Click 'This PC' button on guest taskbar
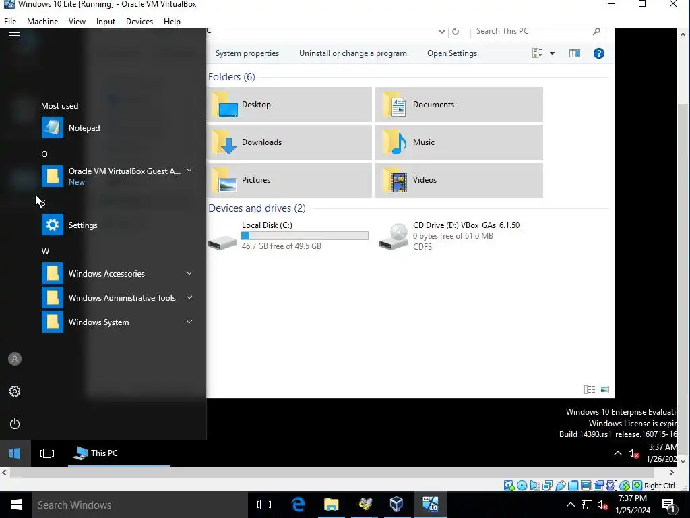Screen dimensions: 690x518 119,453
